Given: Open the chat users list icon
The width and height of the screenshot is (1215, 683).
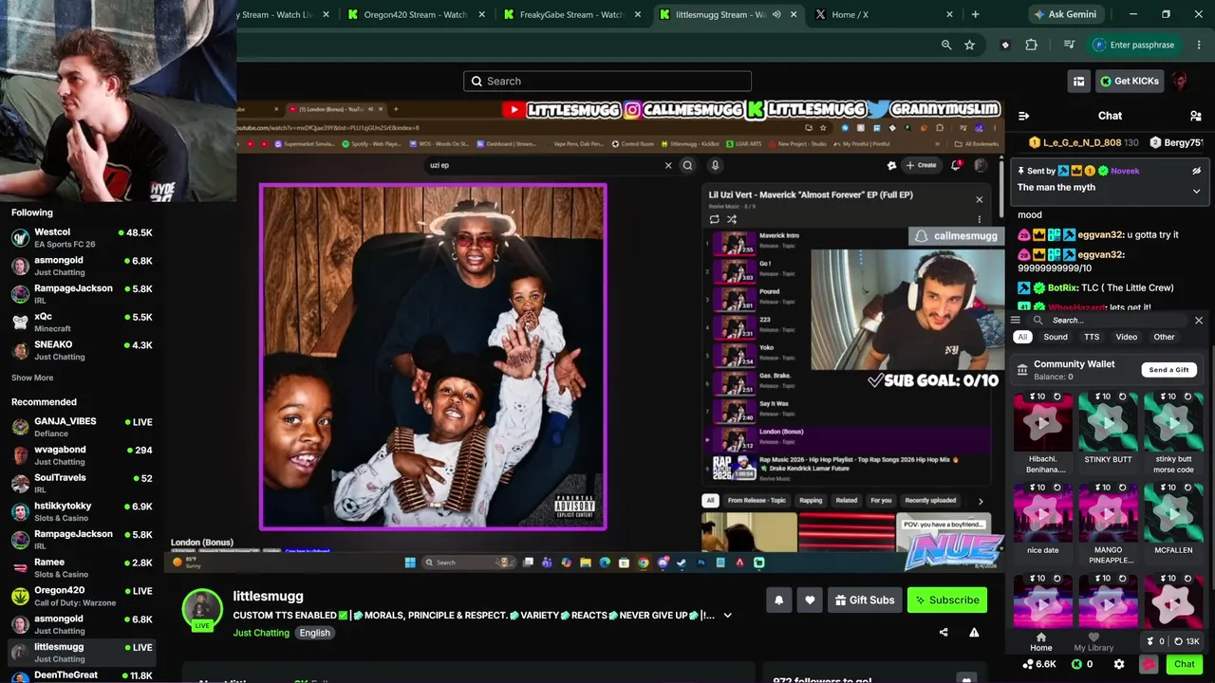Looking at the screenshot, I should [1196, 116].
